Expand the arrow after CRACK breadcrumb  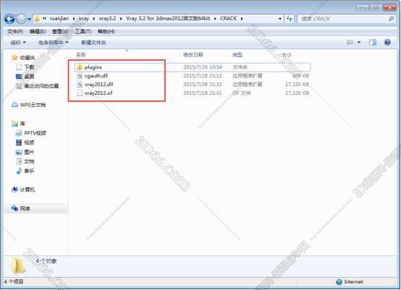coord(242,19)
